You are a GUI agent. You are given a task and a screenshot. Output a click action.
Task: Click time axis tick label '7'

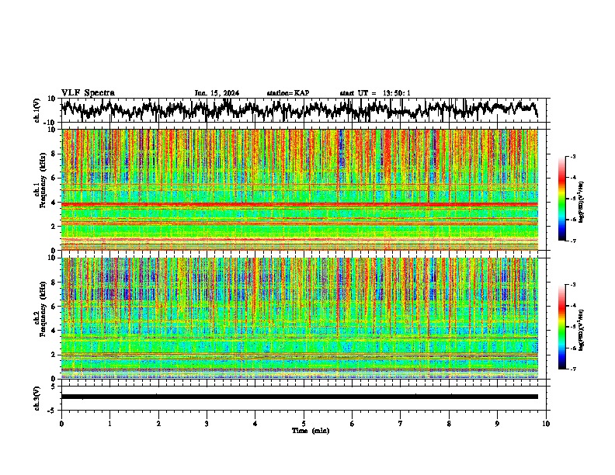pos(401,424)
